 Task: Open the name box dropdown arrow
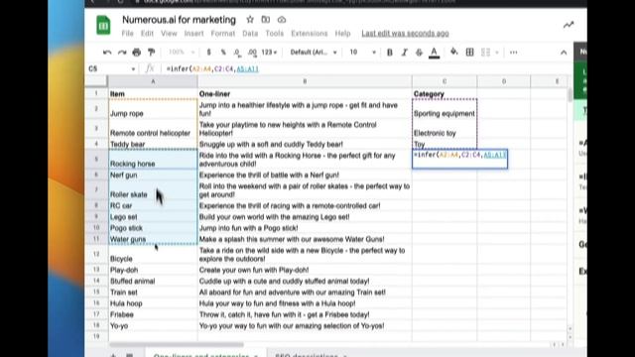click(x=133, y=69)
